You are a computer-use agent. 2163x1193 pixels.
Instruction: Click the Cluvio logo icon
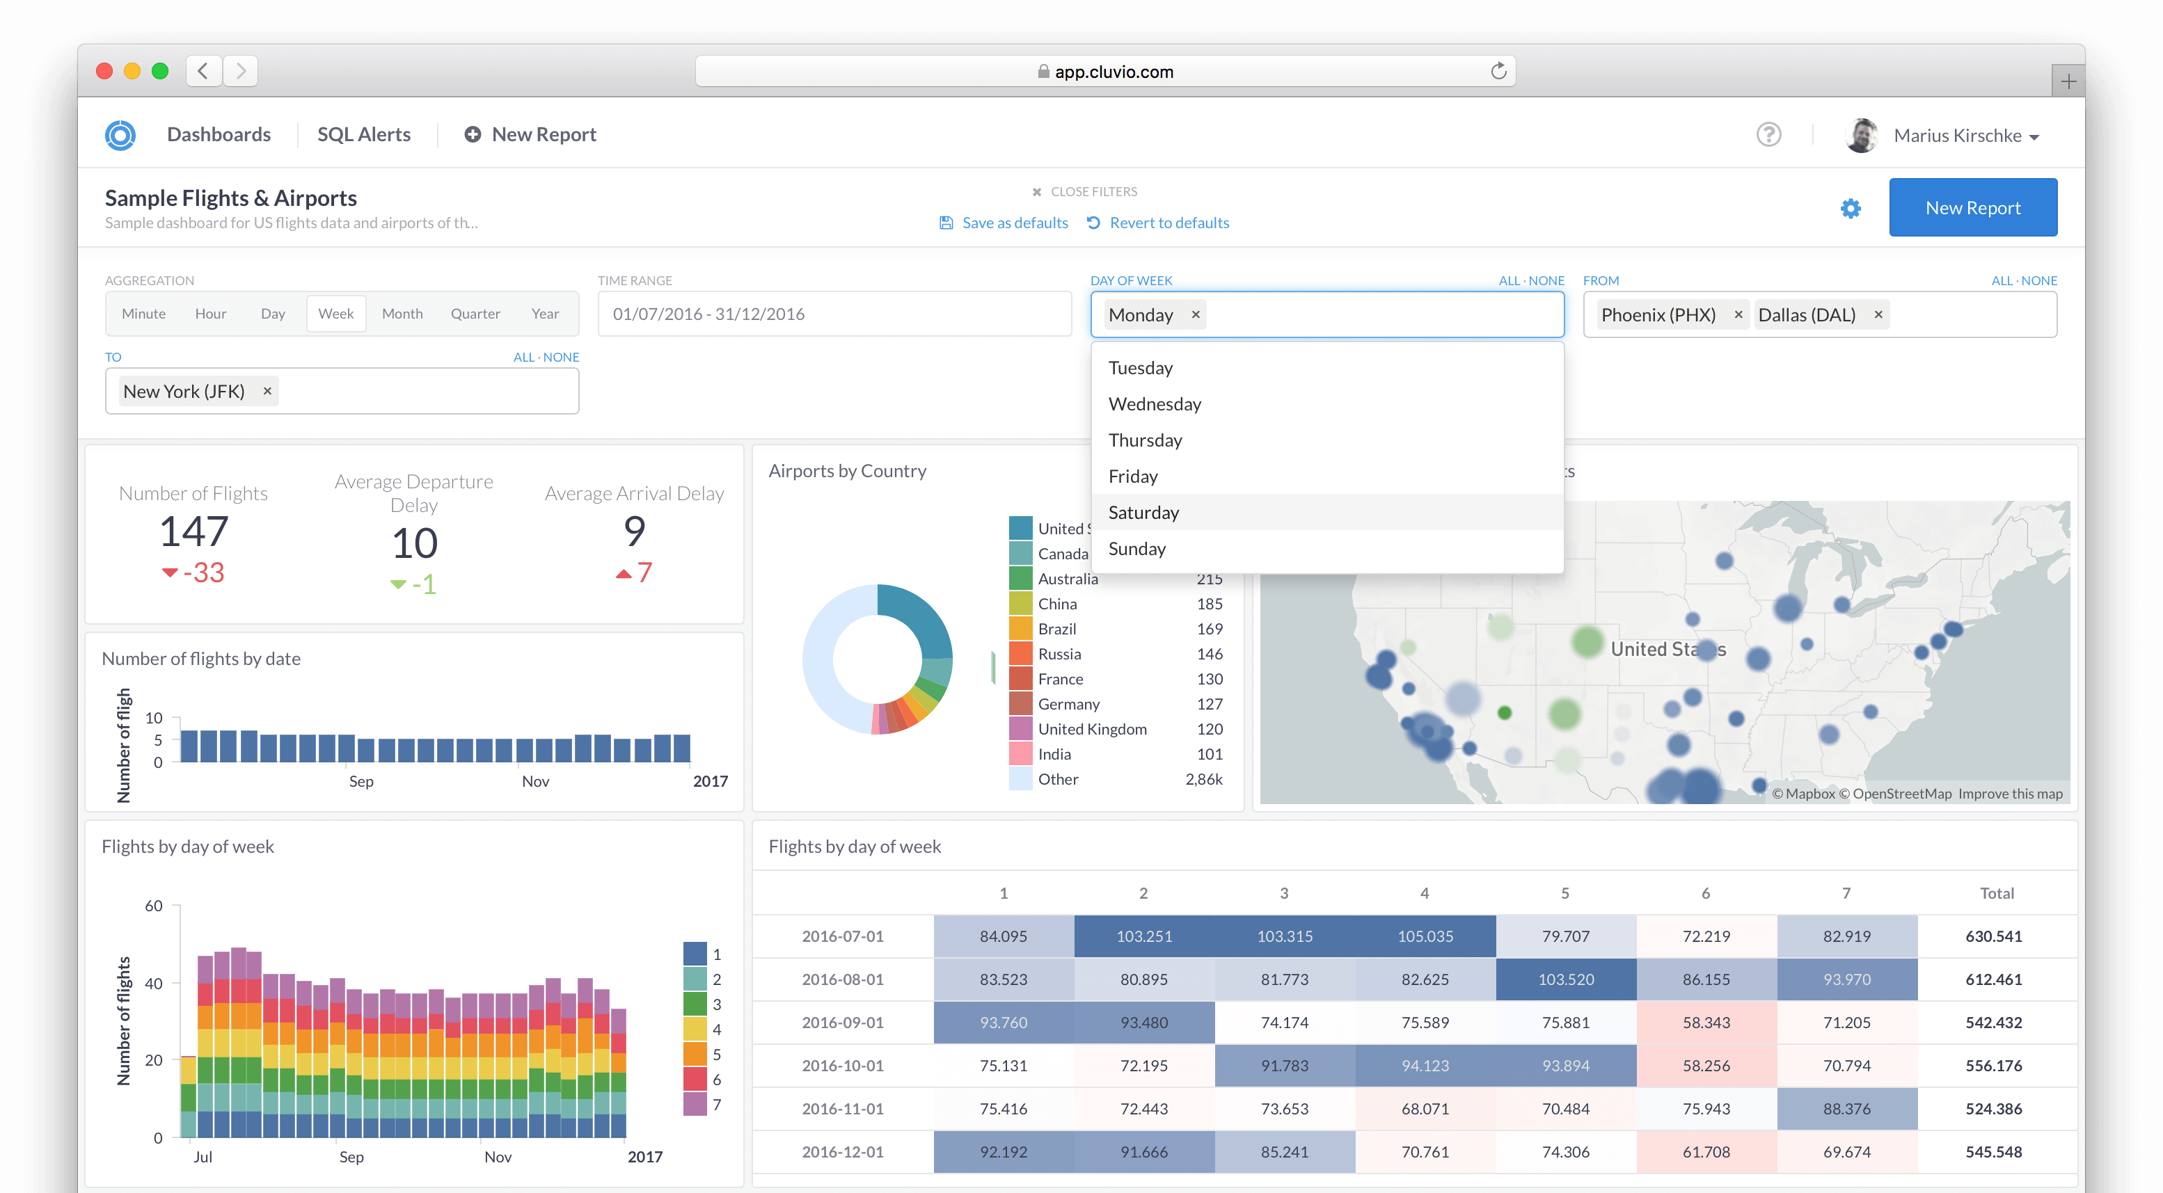coord(120,134)
